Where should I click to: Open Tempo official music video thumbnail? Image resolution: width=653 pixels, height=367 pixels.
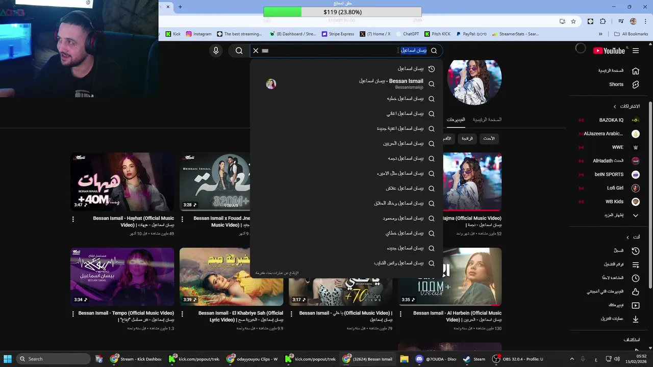tap(122, 276)
